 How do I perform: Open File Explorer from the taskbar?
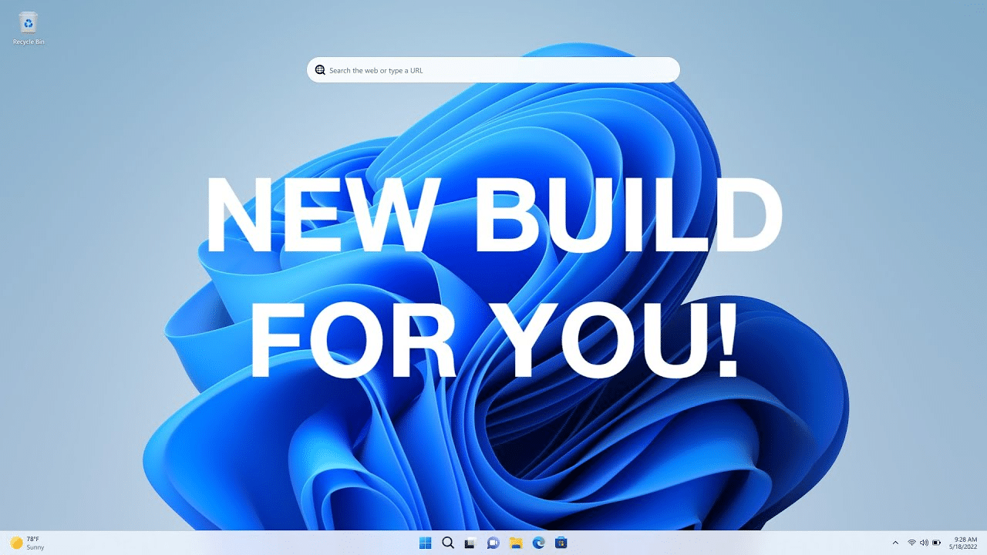[516, 543]
